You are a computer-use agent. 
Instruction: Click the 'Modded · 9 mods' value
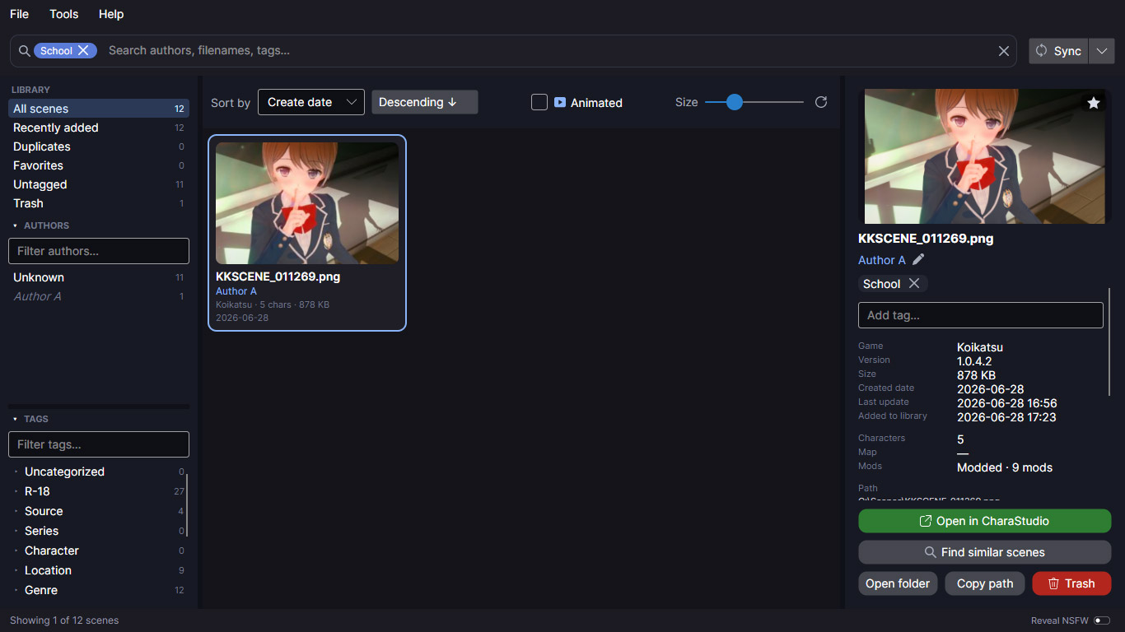[1005, 467]
